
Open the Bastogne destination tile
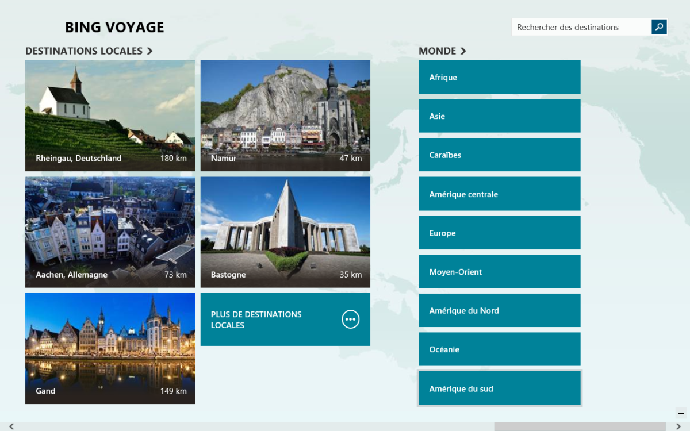click(285, 232)
